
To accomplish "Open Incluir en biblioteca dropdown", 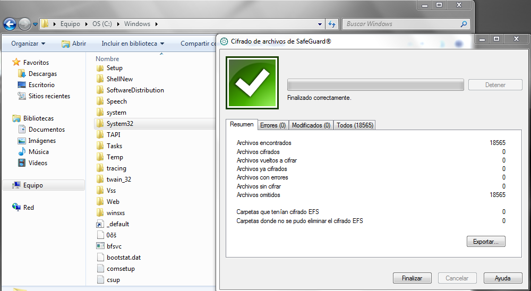I will click(133, 44).
